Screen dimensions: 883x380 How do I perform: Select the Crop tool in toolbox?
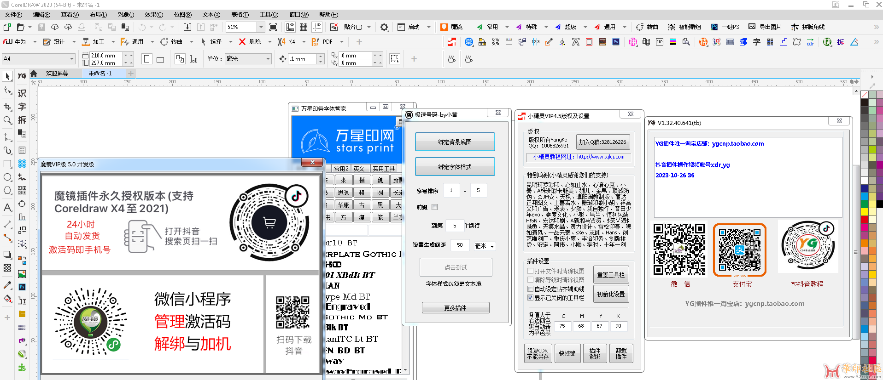coord(7,107)
